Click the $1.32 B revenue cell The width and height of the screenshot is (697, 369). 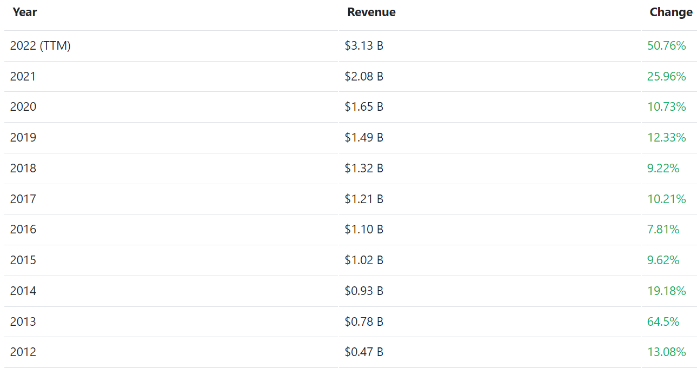[364, 169]
